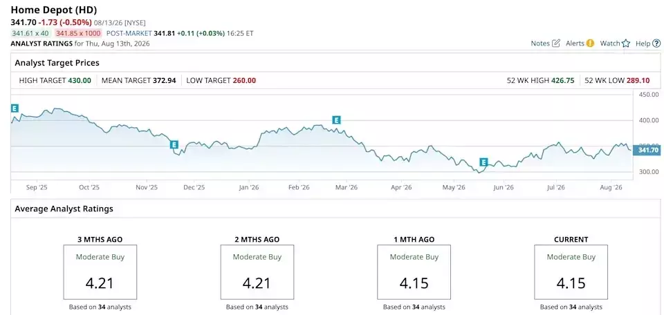The image size is (664, 315).
Task: Click earnings marker E near Mar '26
Action: point(337,120)
